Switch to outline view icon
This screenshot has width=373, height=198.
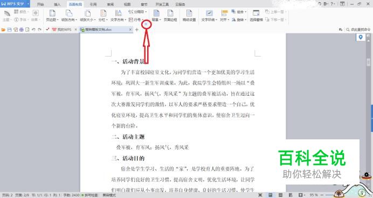tap(280, 195)
